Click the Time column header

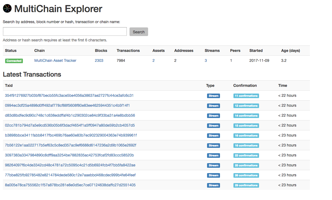(283, 85)
